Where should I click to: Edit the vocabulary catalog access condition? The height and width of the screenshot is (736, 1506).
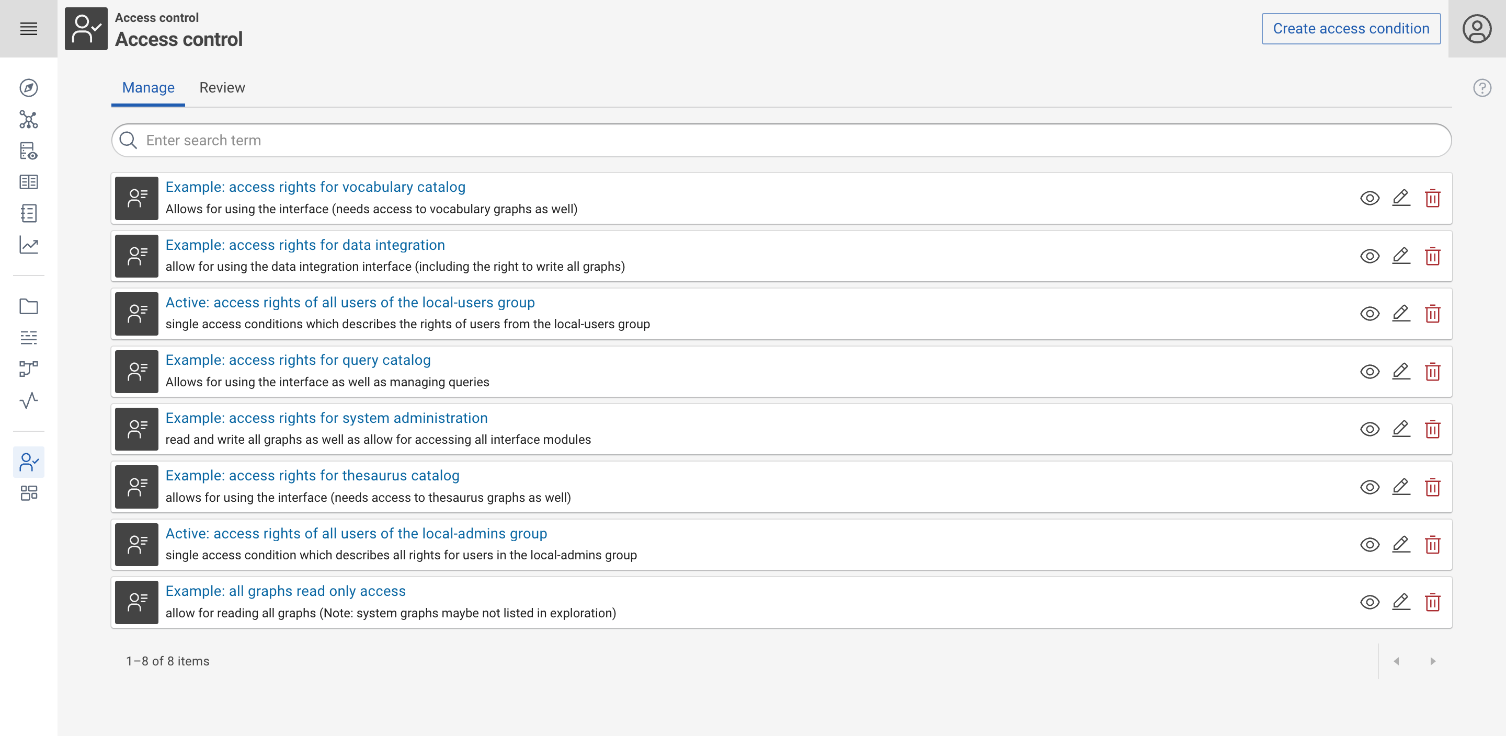point(1401,198)
